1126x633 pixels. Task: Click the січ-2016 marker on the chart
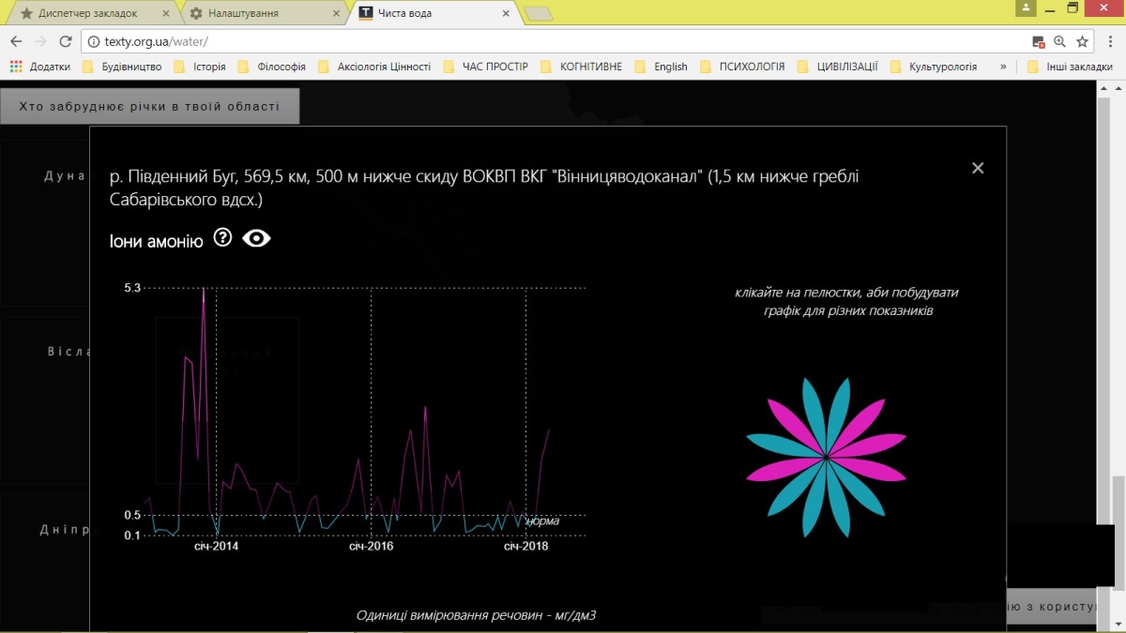point(372,546)
